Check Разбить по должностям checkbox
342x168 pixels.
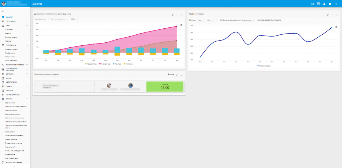click(218, 20)
